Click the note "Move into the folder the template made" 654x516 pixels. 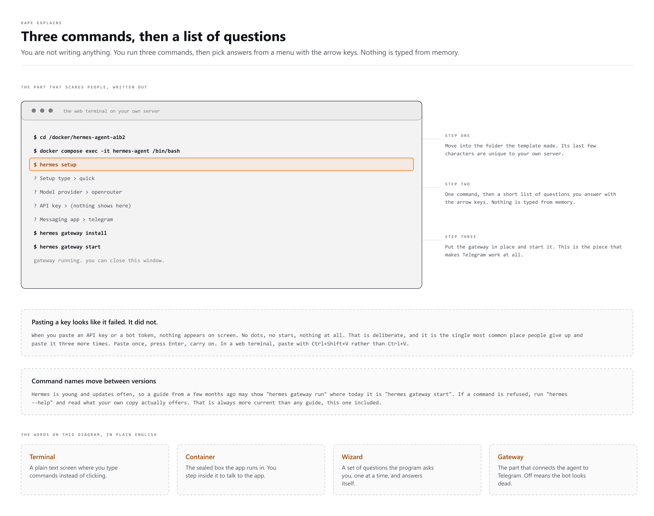click(520, 150)
